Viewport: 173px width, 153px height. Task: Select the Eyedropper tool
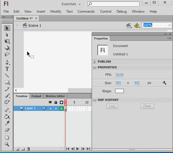click(7, 123)
